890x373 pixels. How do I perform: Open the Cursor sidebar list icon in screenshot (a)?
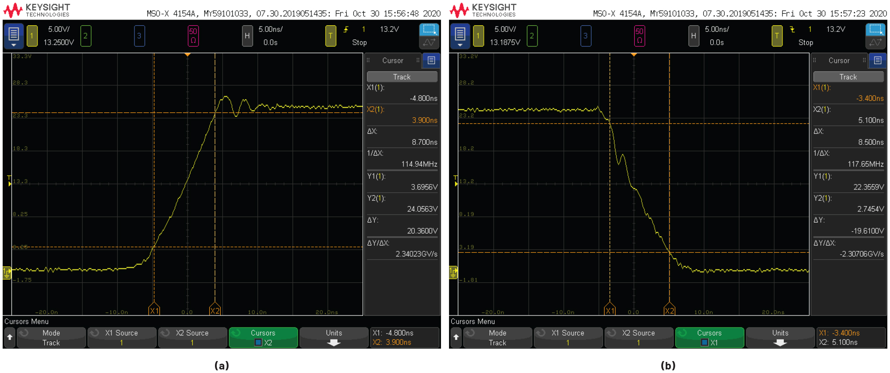pos(431,61)
